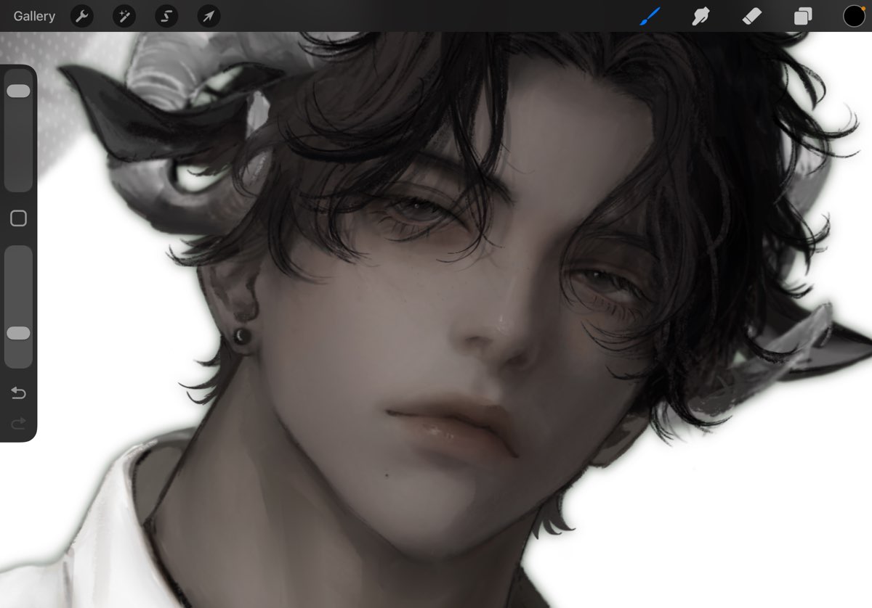
Task: Open the Adjustments magic wand menu
Action: pos(124,16)
